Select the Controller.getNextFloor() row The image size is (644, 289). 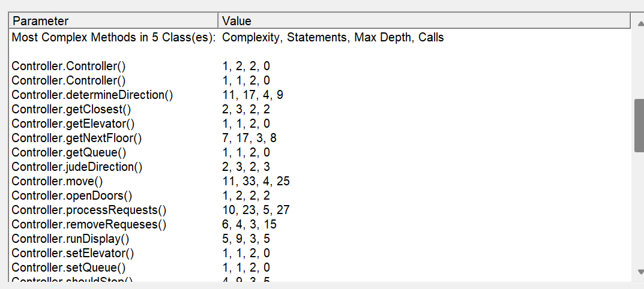click(320, 138)
